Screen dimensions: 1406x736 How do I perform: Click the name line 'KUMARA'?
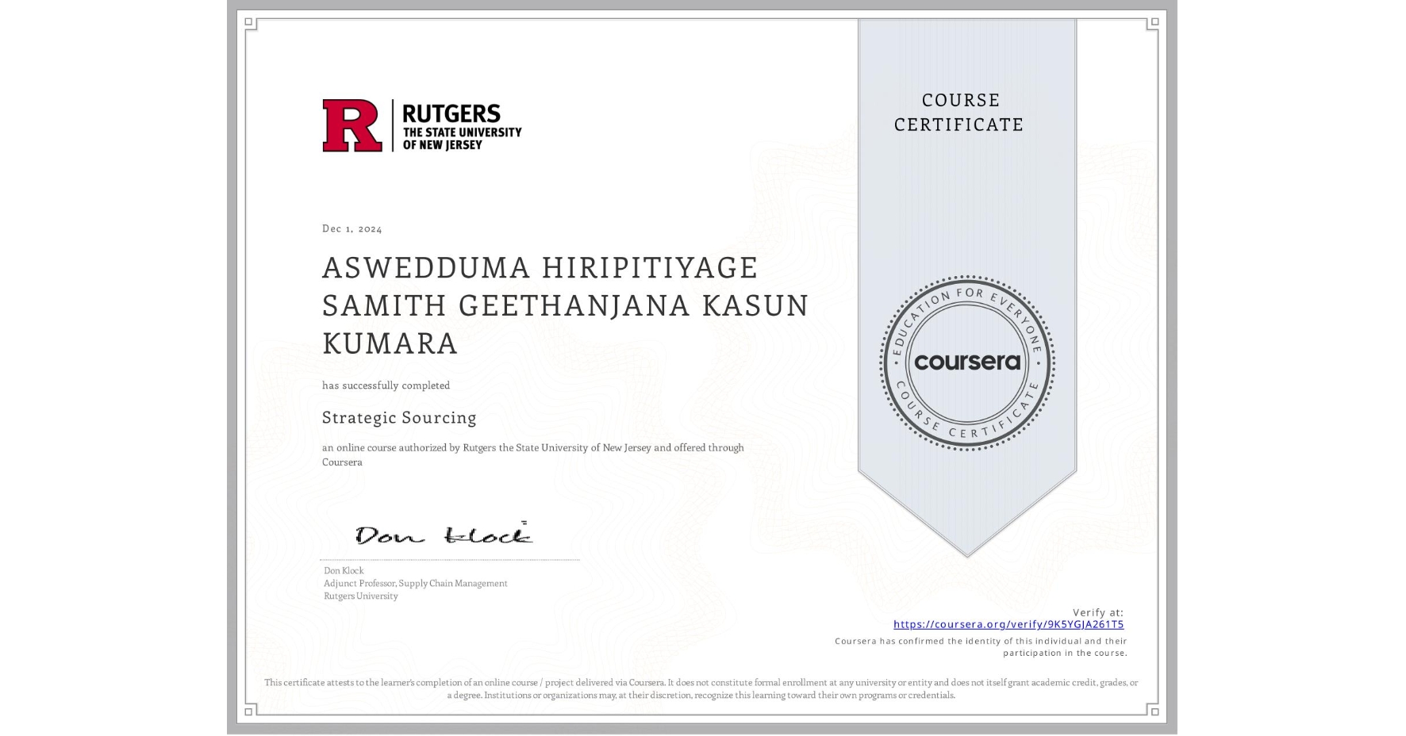390,344
